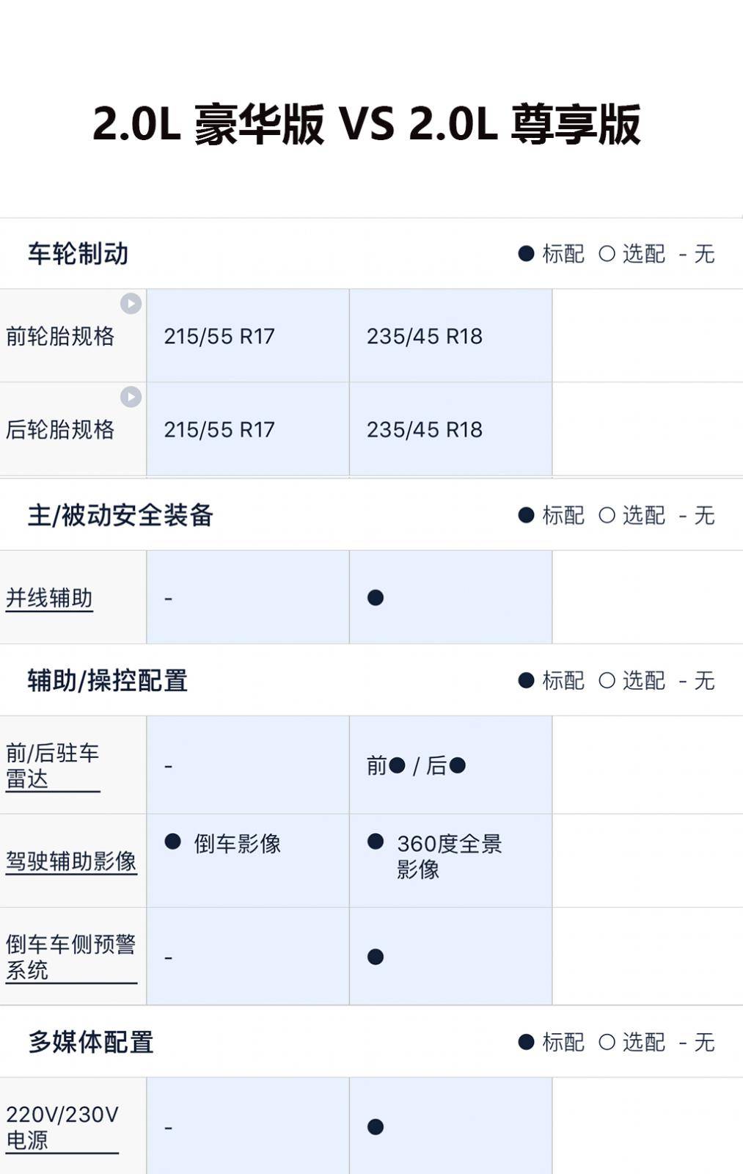Tap the 前●/后● parking radar cell
The width and height of the screenshot is (743, 1174).
(x=450, y=765)
